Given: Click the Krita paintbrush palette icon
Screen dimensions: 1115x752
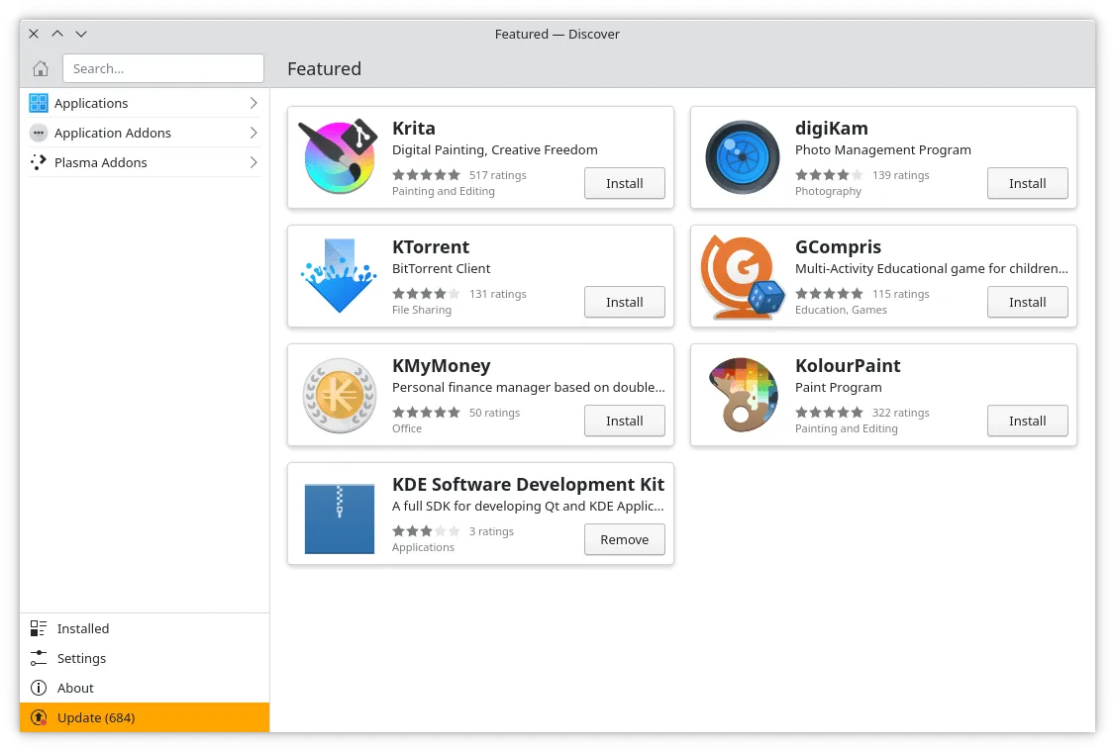Looking at the screenshot, I should [339, 156].
